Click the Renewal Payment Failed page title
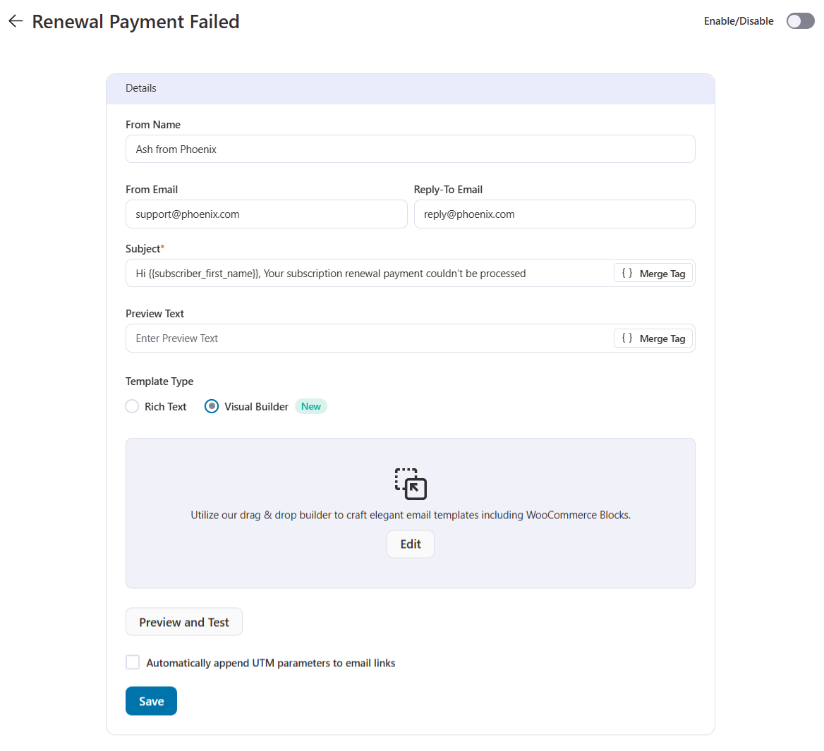Viewport: 824px width, 751px height. (135, 22)
